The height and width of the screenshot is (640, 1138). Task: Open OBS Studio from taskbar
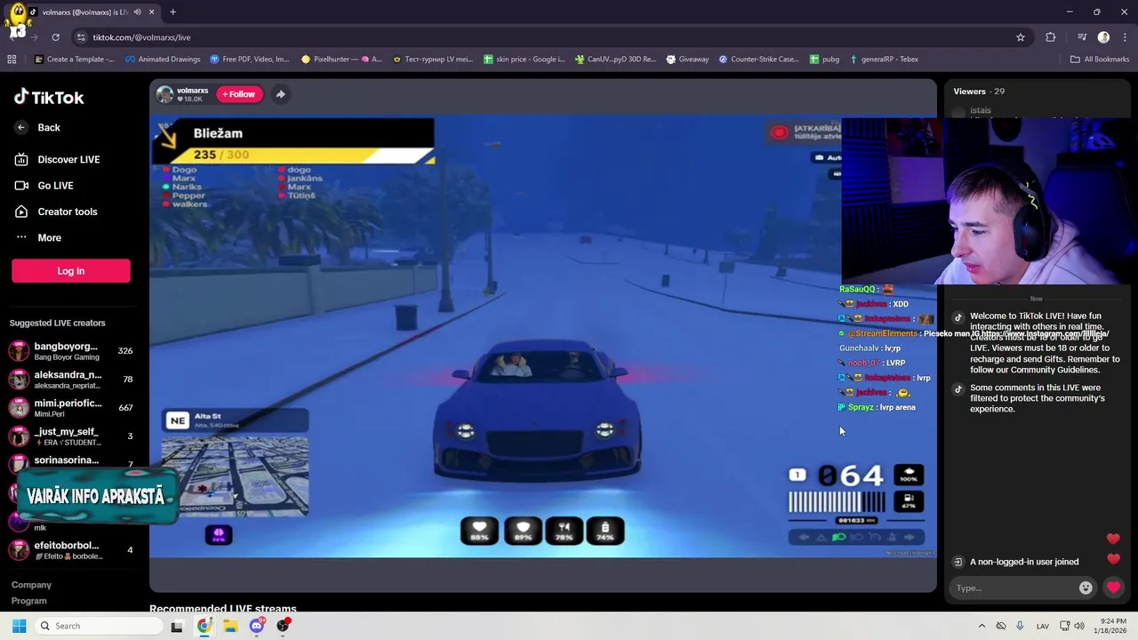(284, 626)
